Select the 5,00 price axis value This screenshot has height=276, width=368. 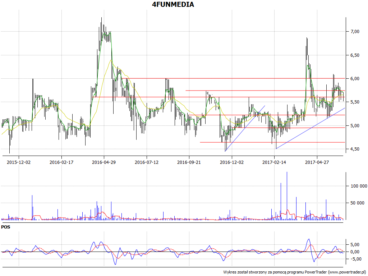[355, 125]
